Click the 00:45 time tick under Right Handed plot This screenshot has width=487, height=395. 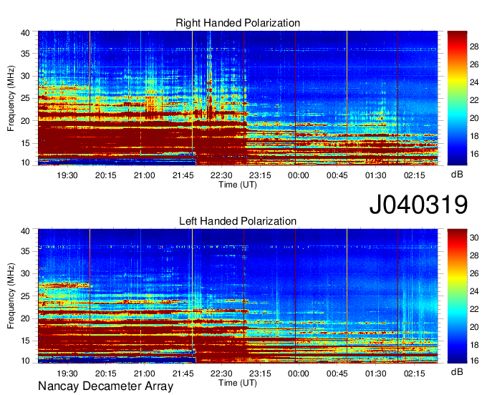[337, 175]
